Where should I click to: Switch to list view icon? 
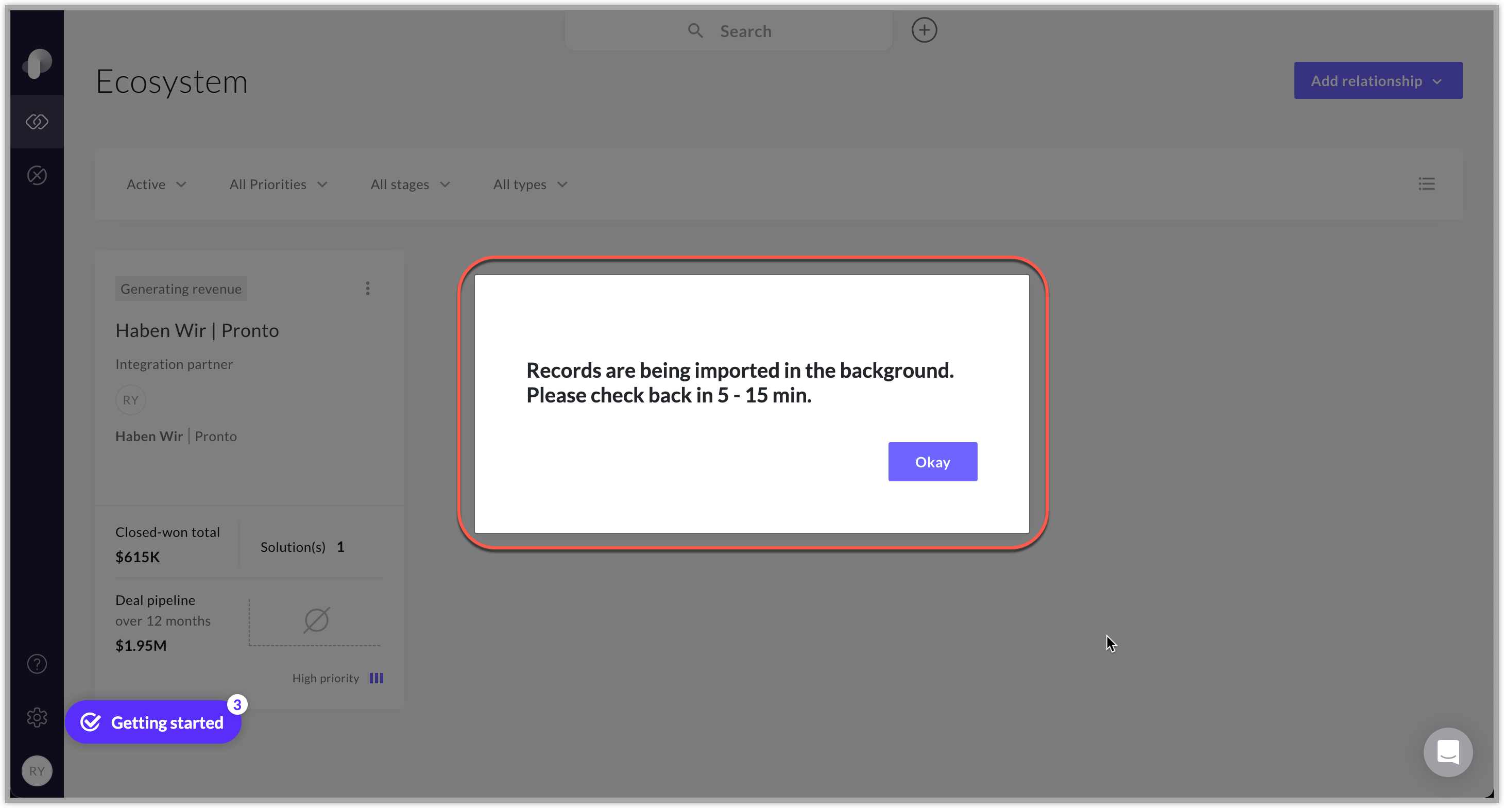[1426, 184]
